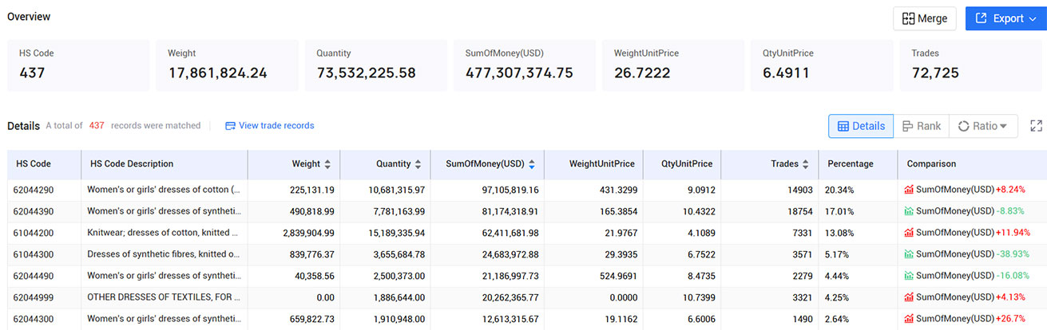Click the QtyUnitPrice card 6.4911
1047x330 pixels.
click(822, 65)
